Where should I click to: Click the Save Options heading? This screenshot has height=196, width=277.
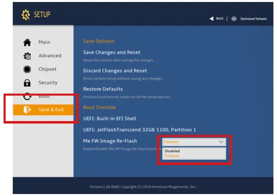point(99,41)
